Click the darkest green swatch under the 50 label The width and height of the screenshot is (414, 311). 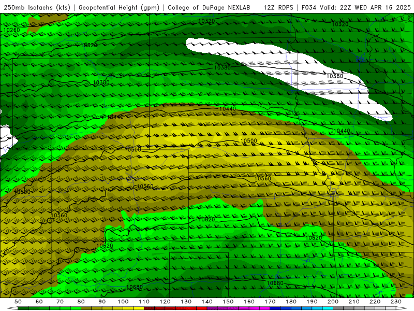pos(23,308)
